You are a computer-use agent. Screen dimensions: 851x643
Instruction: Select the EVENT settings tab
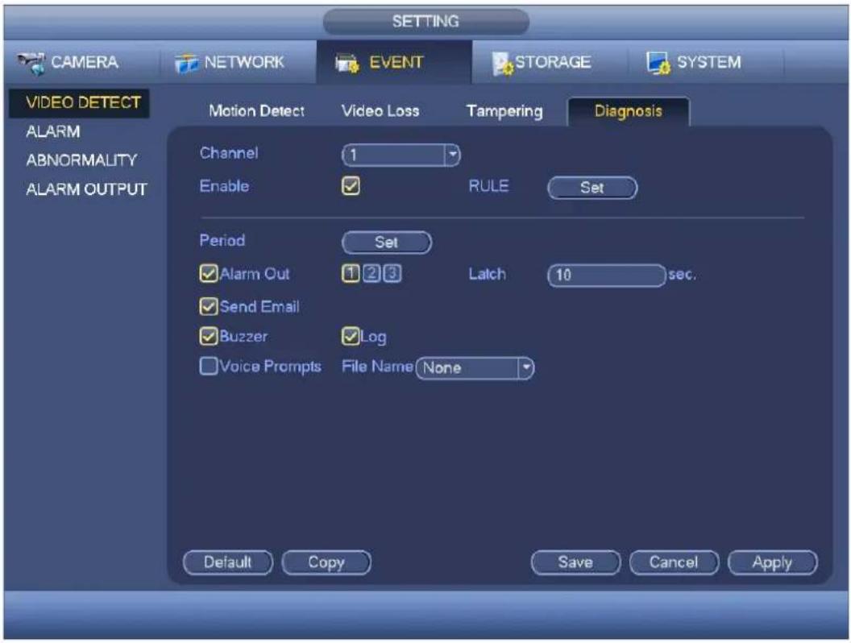point(394,62)
